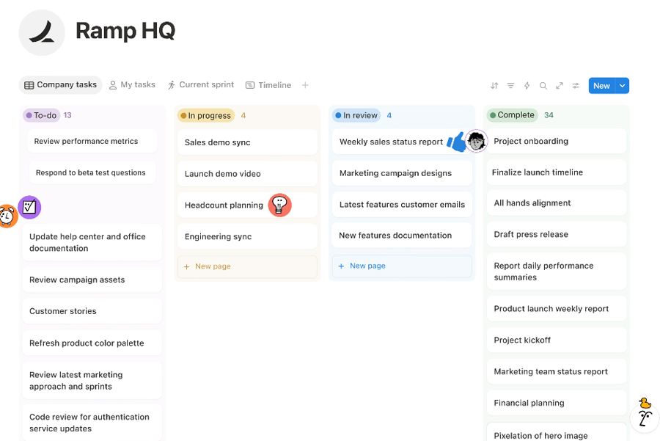Open Refresh product color palette card
The height and width of the screenshot is (441, 660).
92,343
